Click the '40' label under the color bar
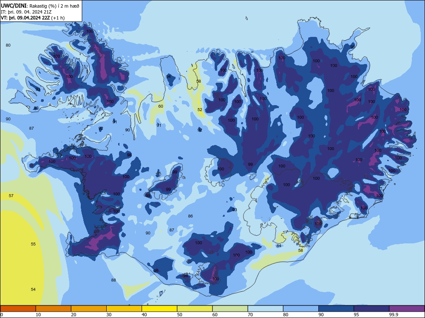The width and height of the screenshot is (425, 318). (144, 315)
